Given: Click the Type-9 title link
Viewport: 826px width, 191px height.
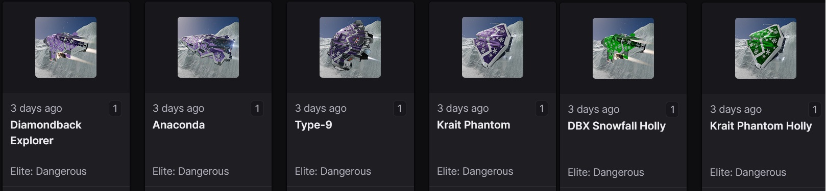Looking at the screenshot, I should 313,125.
